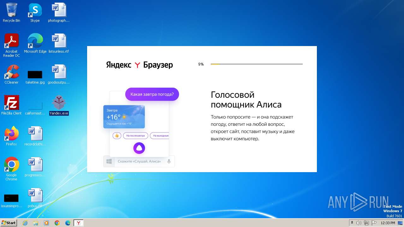Open Edge from the taskbar
The height and width of the screenshot is (227, 404).
pos(68,223)
